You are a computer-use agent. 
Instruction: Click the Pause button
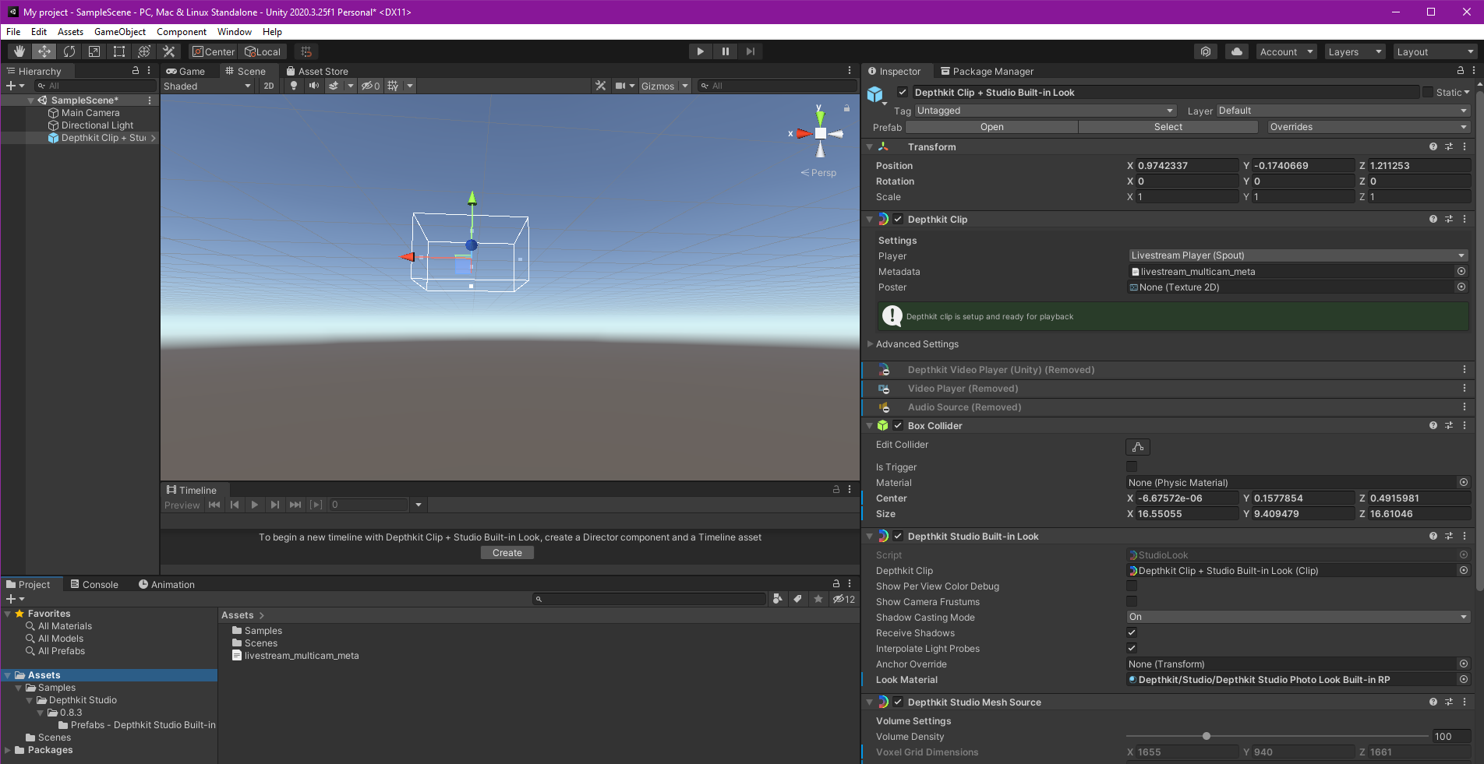[x=725, y=51]
